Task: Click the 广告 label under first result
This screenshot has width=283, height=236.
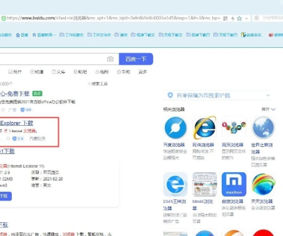Action: [12, 110]
